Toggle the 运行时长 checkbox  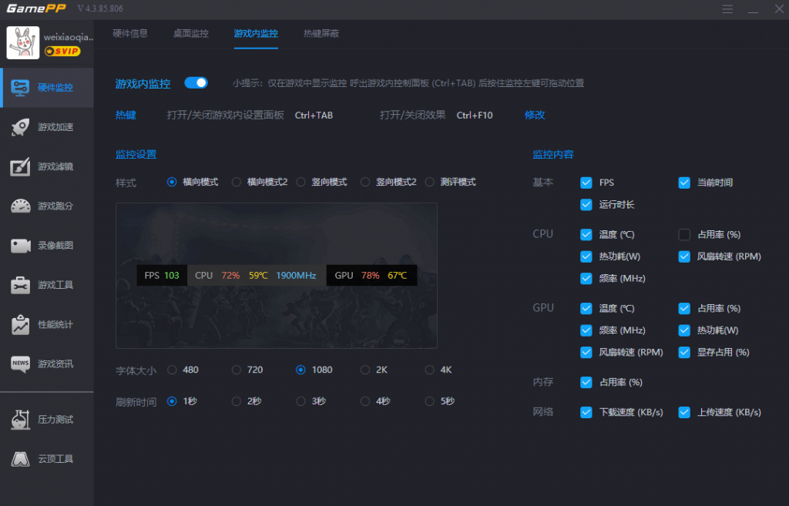[x=586, y=205]
